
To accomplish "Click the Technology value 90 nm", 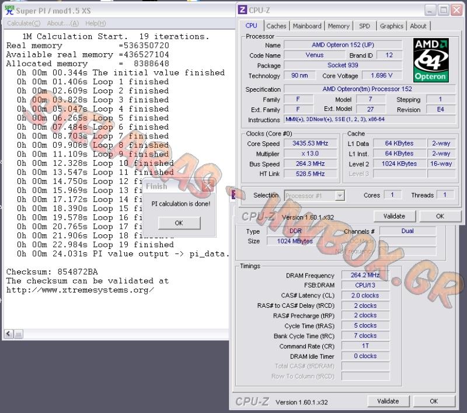I will tap(299, 75).
